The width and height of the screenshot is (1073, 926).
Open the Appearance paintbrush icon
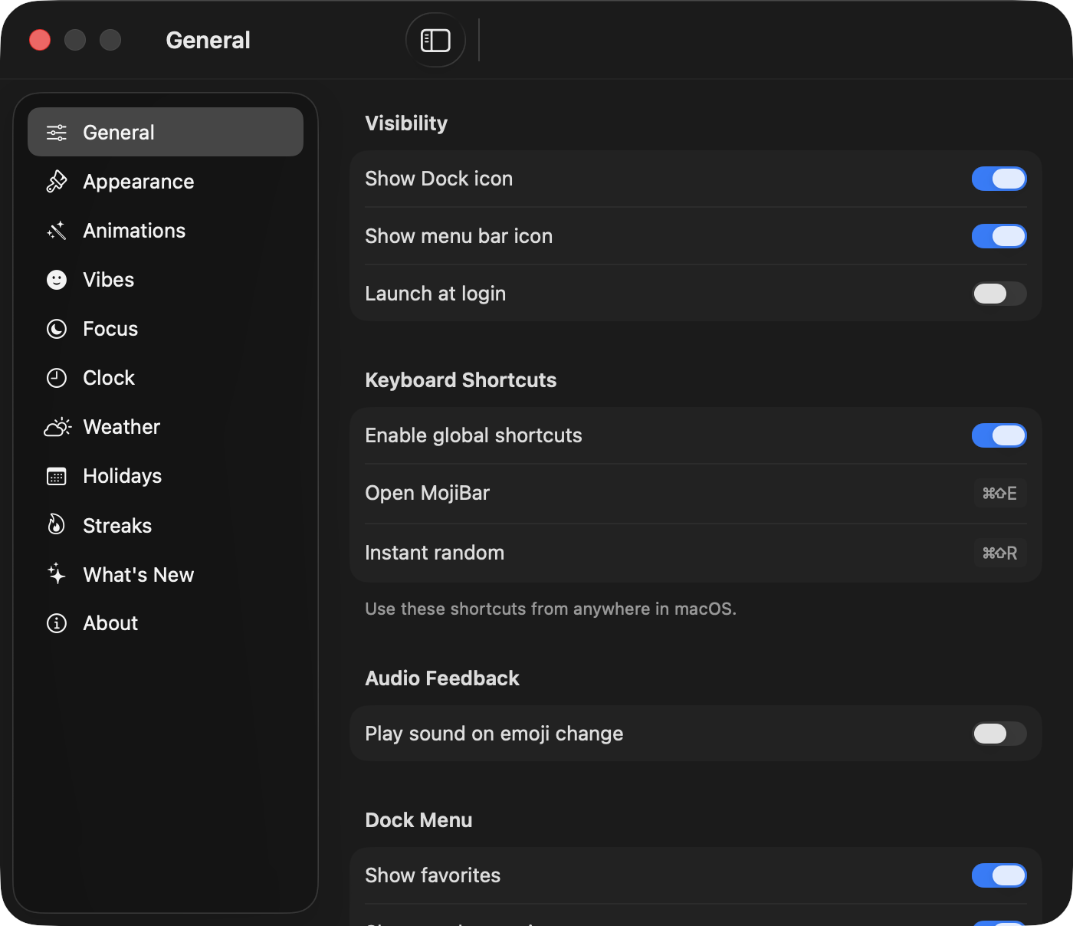coord(56,182)
